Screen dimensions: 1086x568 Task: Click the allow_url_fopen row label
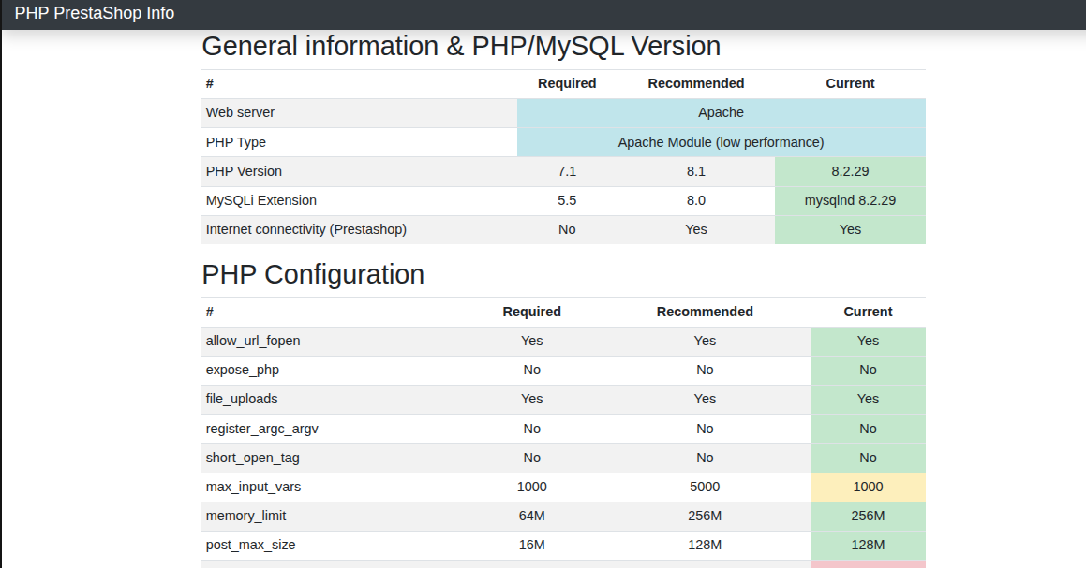(x=253, y=341)
